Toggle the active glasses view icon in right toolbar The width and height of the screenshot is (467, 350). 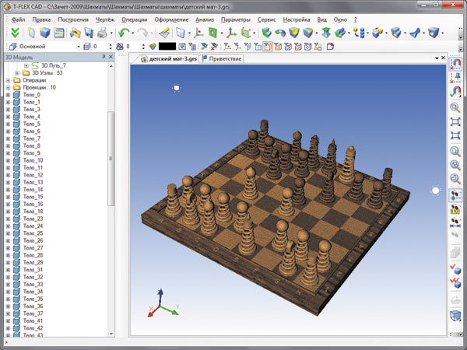point(455,195)
